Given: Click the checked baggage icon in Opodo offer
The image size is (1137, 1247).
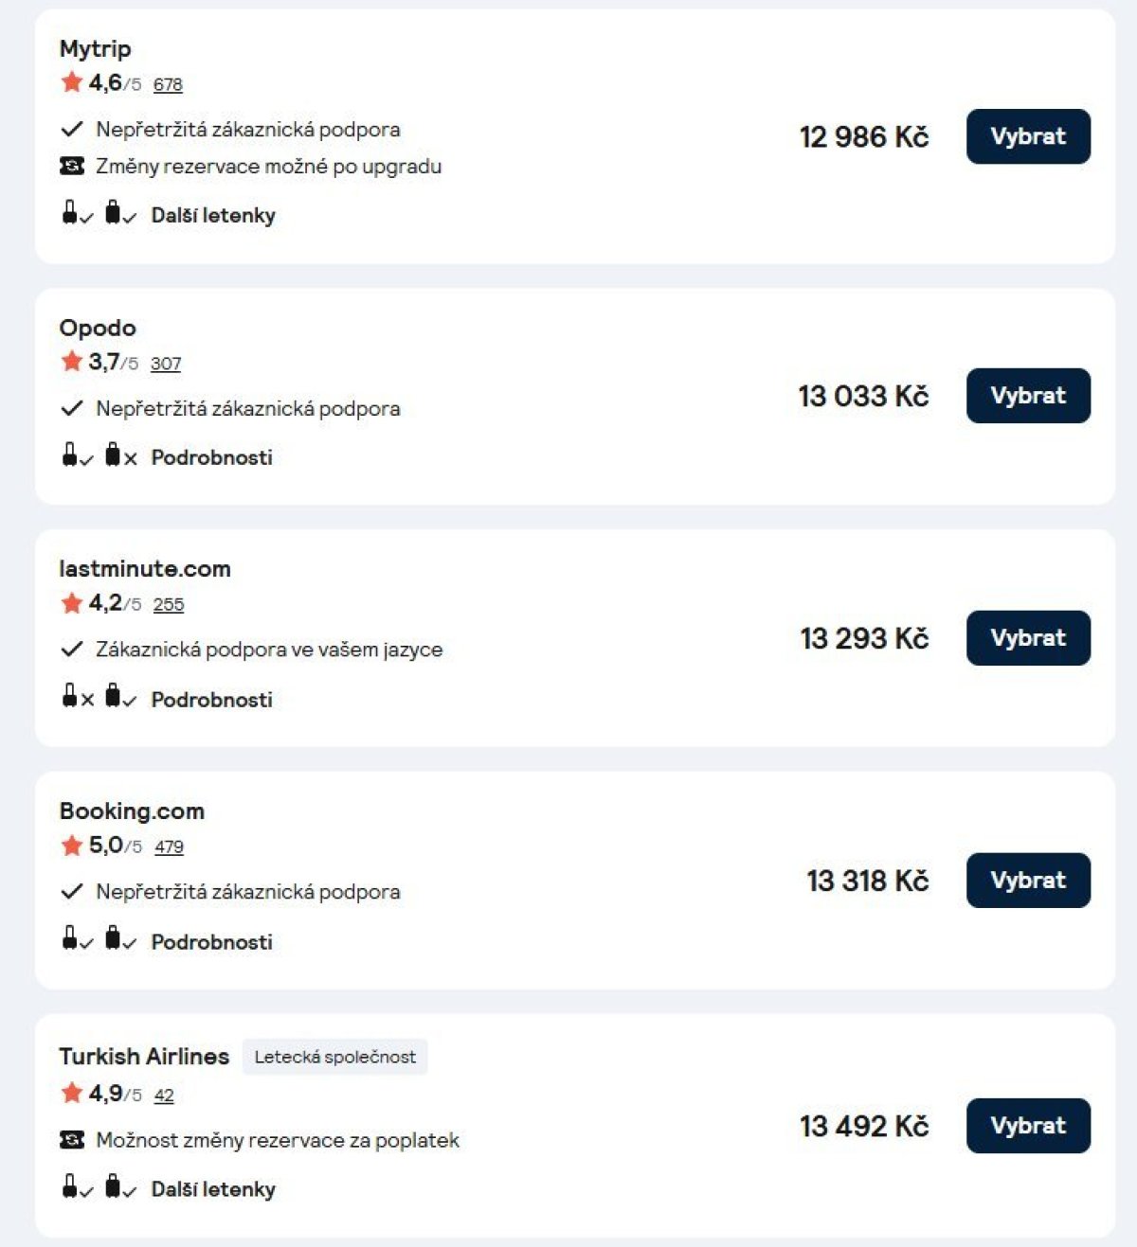Looking at the screenshot, I should [114, 454].
